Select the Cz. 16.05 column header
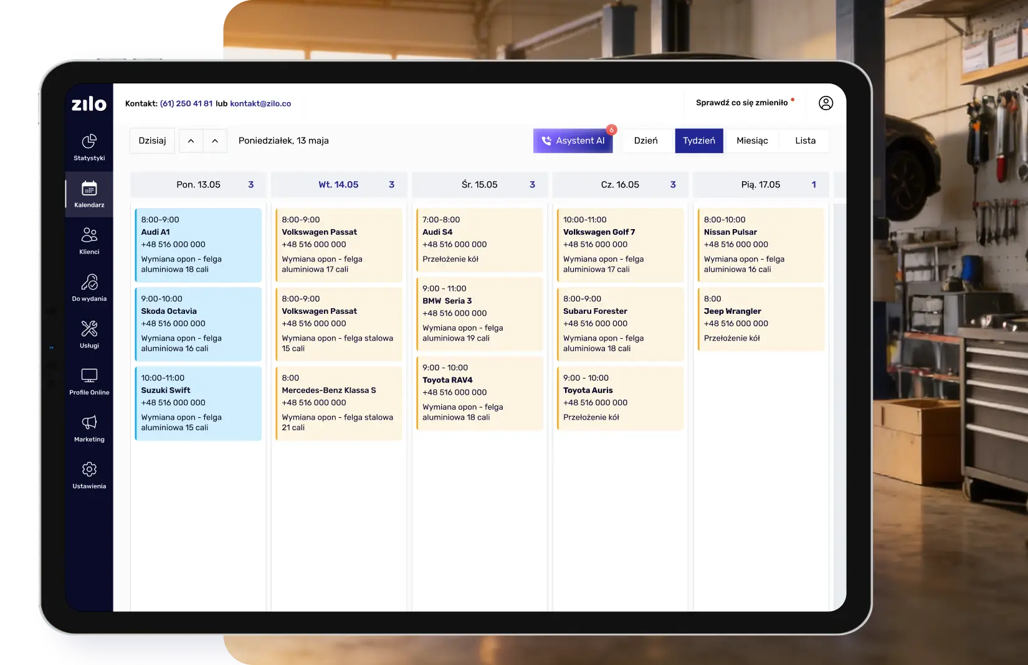 [620, 185]
